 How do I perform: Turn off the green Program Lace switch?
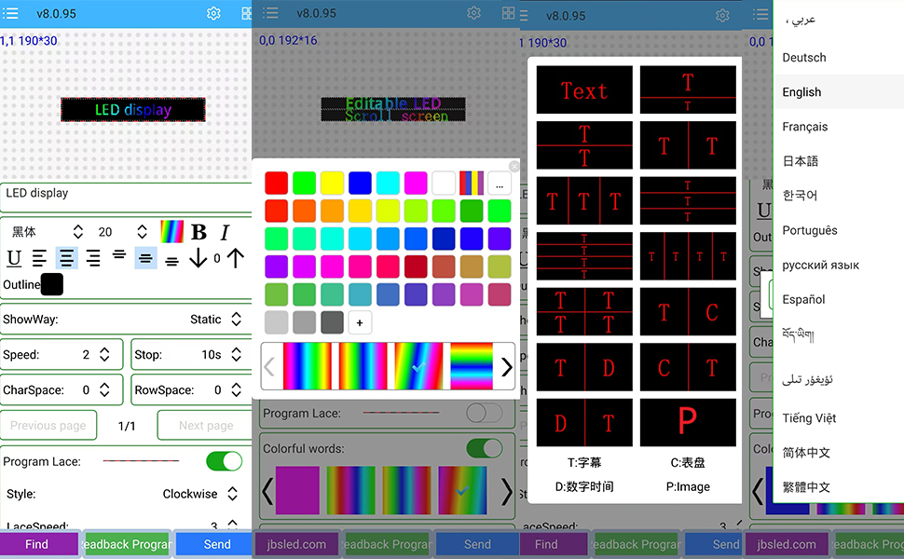click(x=224, y=461)
